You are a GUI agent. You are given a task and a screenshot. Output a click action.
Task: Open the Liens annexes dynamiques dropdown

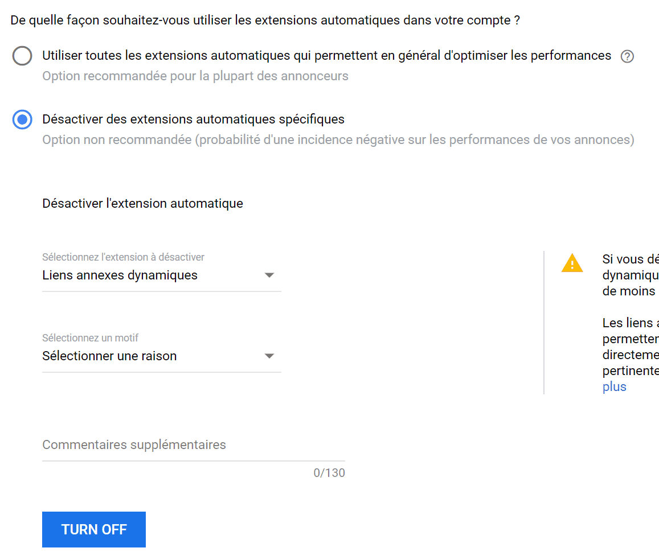pos(161,275)
